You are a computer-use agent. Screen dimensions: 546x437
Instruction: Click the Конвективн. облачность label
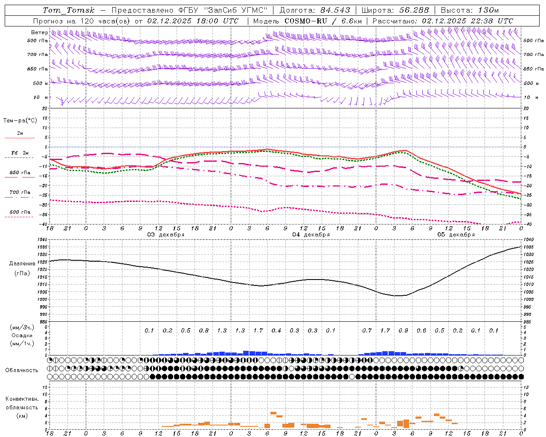(22, 403)
